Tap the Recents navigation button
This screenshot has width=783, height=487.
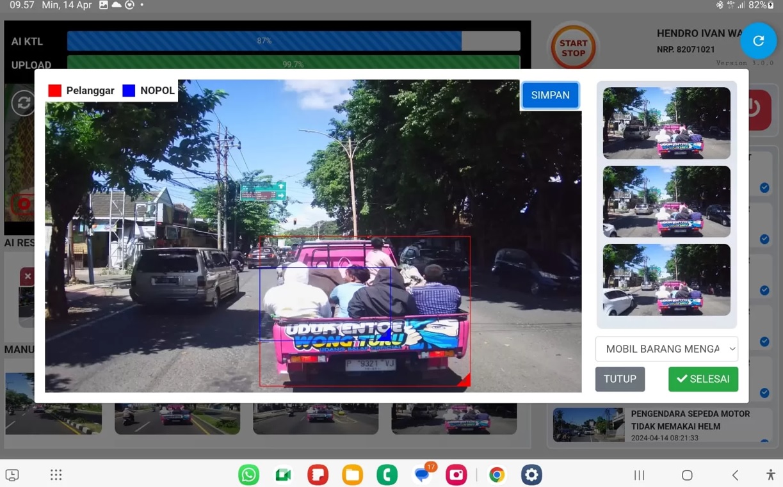pos(639,475)
